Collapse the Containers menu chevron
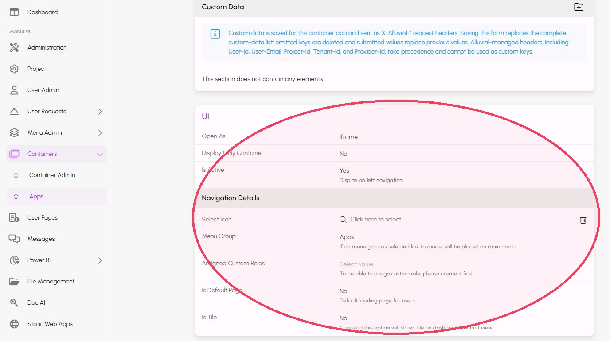The width and height of the screenshot is (610, 341). tap(100, 154)
